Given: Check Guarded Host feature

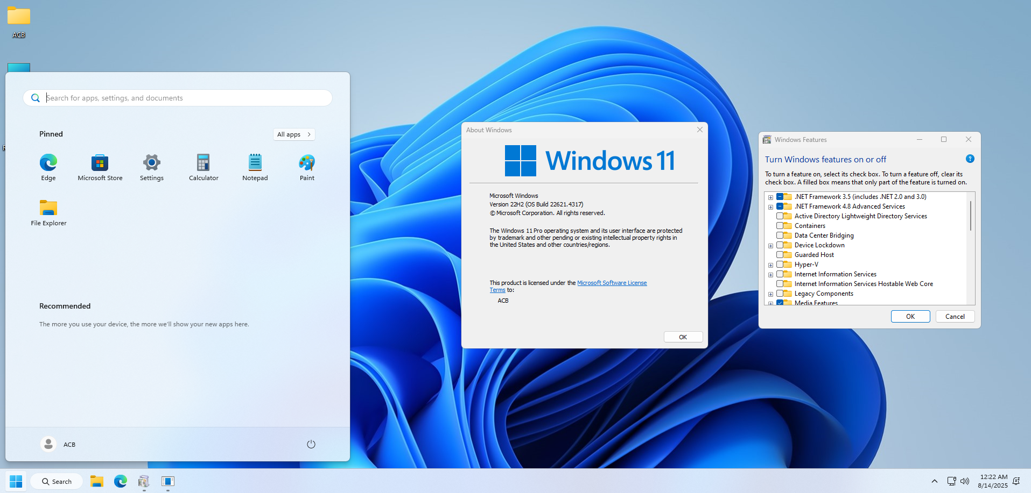Looking at the screenshot, I should click(780, 255).
